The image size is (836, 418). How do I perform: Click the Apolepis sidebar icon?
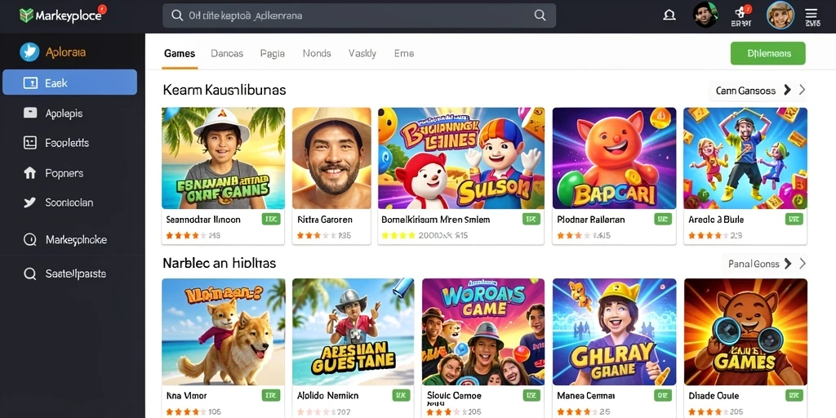[30, 113]
